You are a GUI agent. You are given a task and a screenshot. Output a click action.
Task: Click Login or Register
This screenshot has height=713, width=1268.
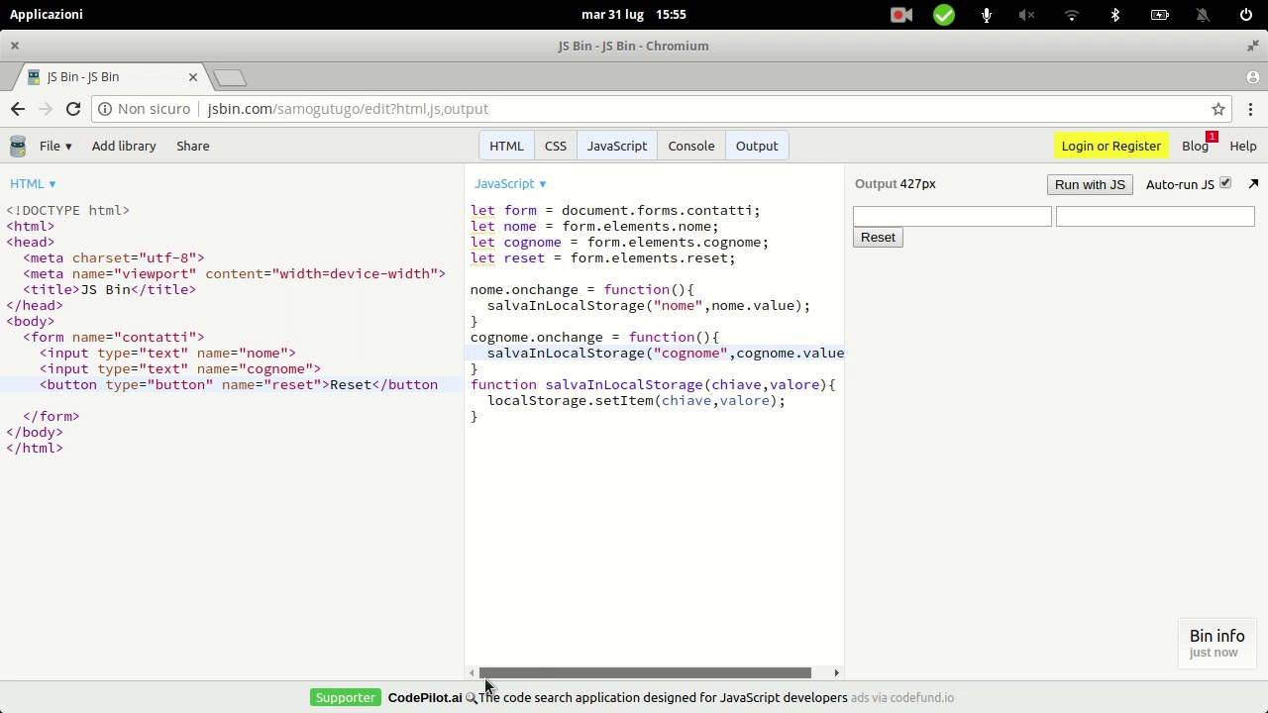click(x=1110, y=146)
